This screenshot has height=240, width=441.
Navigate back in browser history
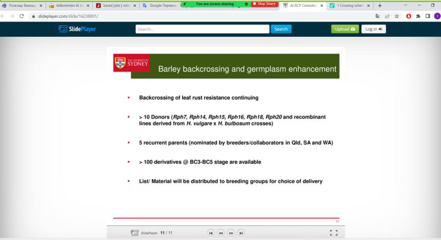click(3, 16)
